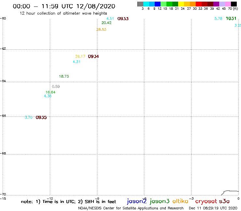Select wave height value 16.64
Screen dimensions: 241x211
[50, 92]
